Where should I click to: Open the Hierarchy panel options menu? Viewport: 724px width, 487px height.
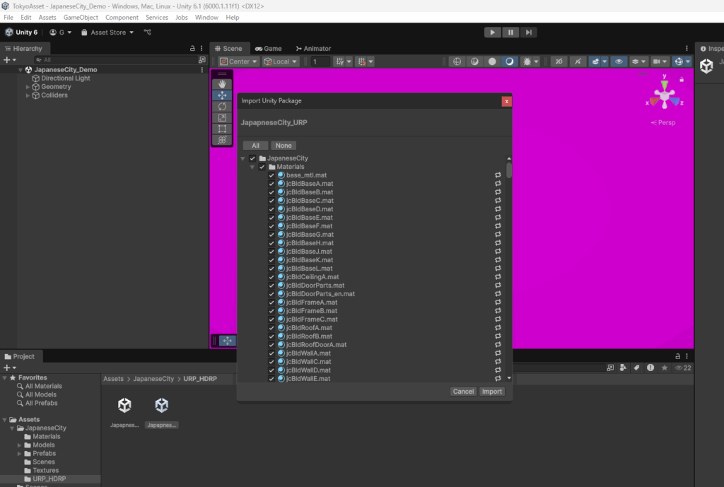click(x=202, y=48)
